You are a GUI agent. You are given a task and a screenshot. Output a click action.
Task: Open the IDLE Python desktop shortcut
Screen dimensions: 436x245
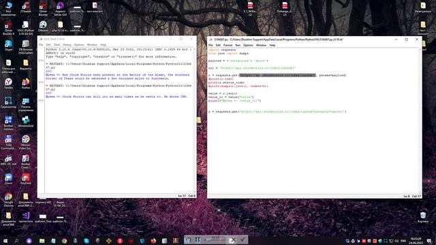[x=26, y=28]
